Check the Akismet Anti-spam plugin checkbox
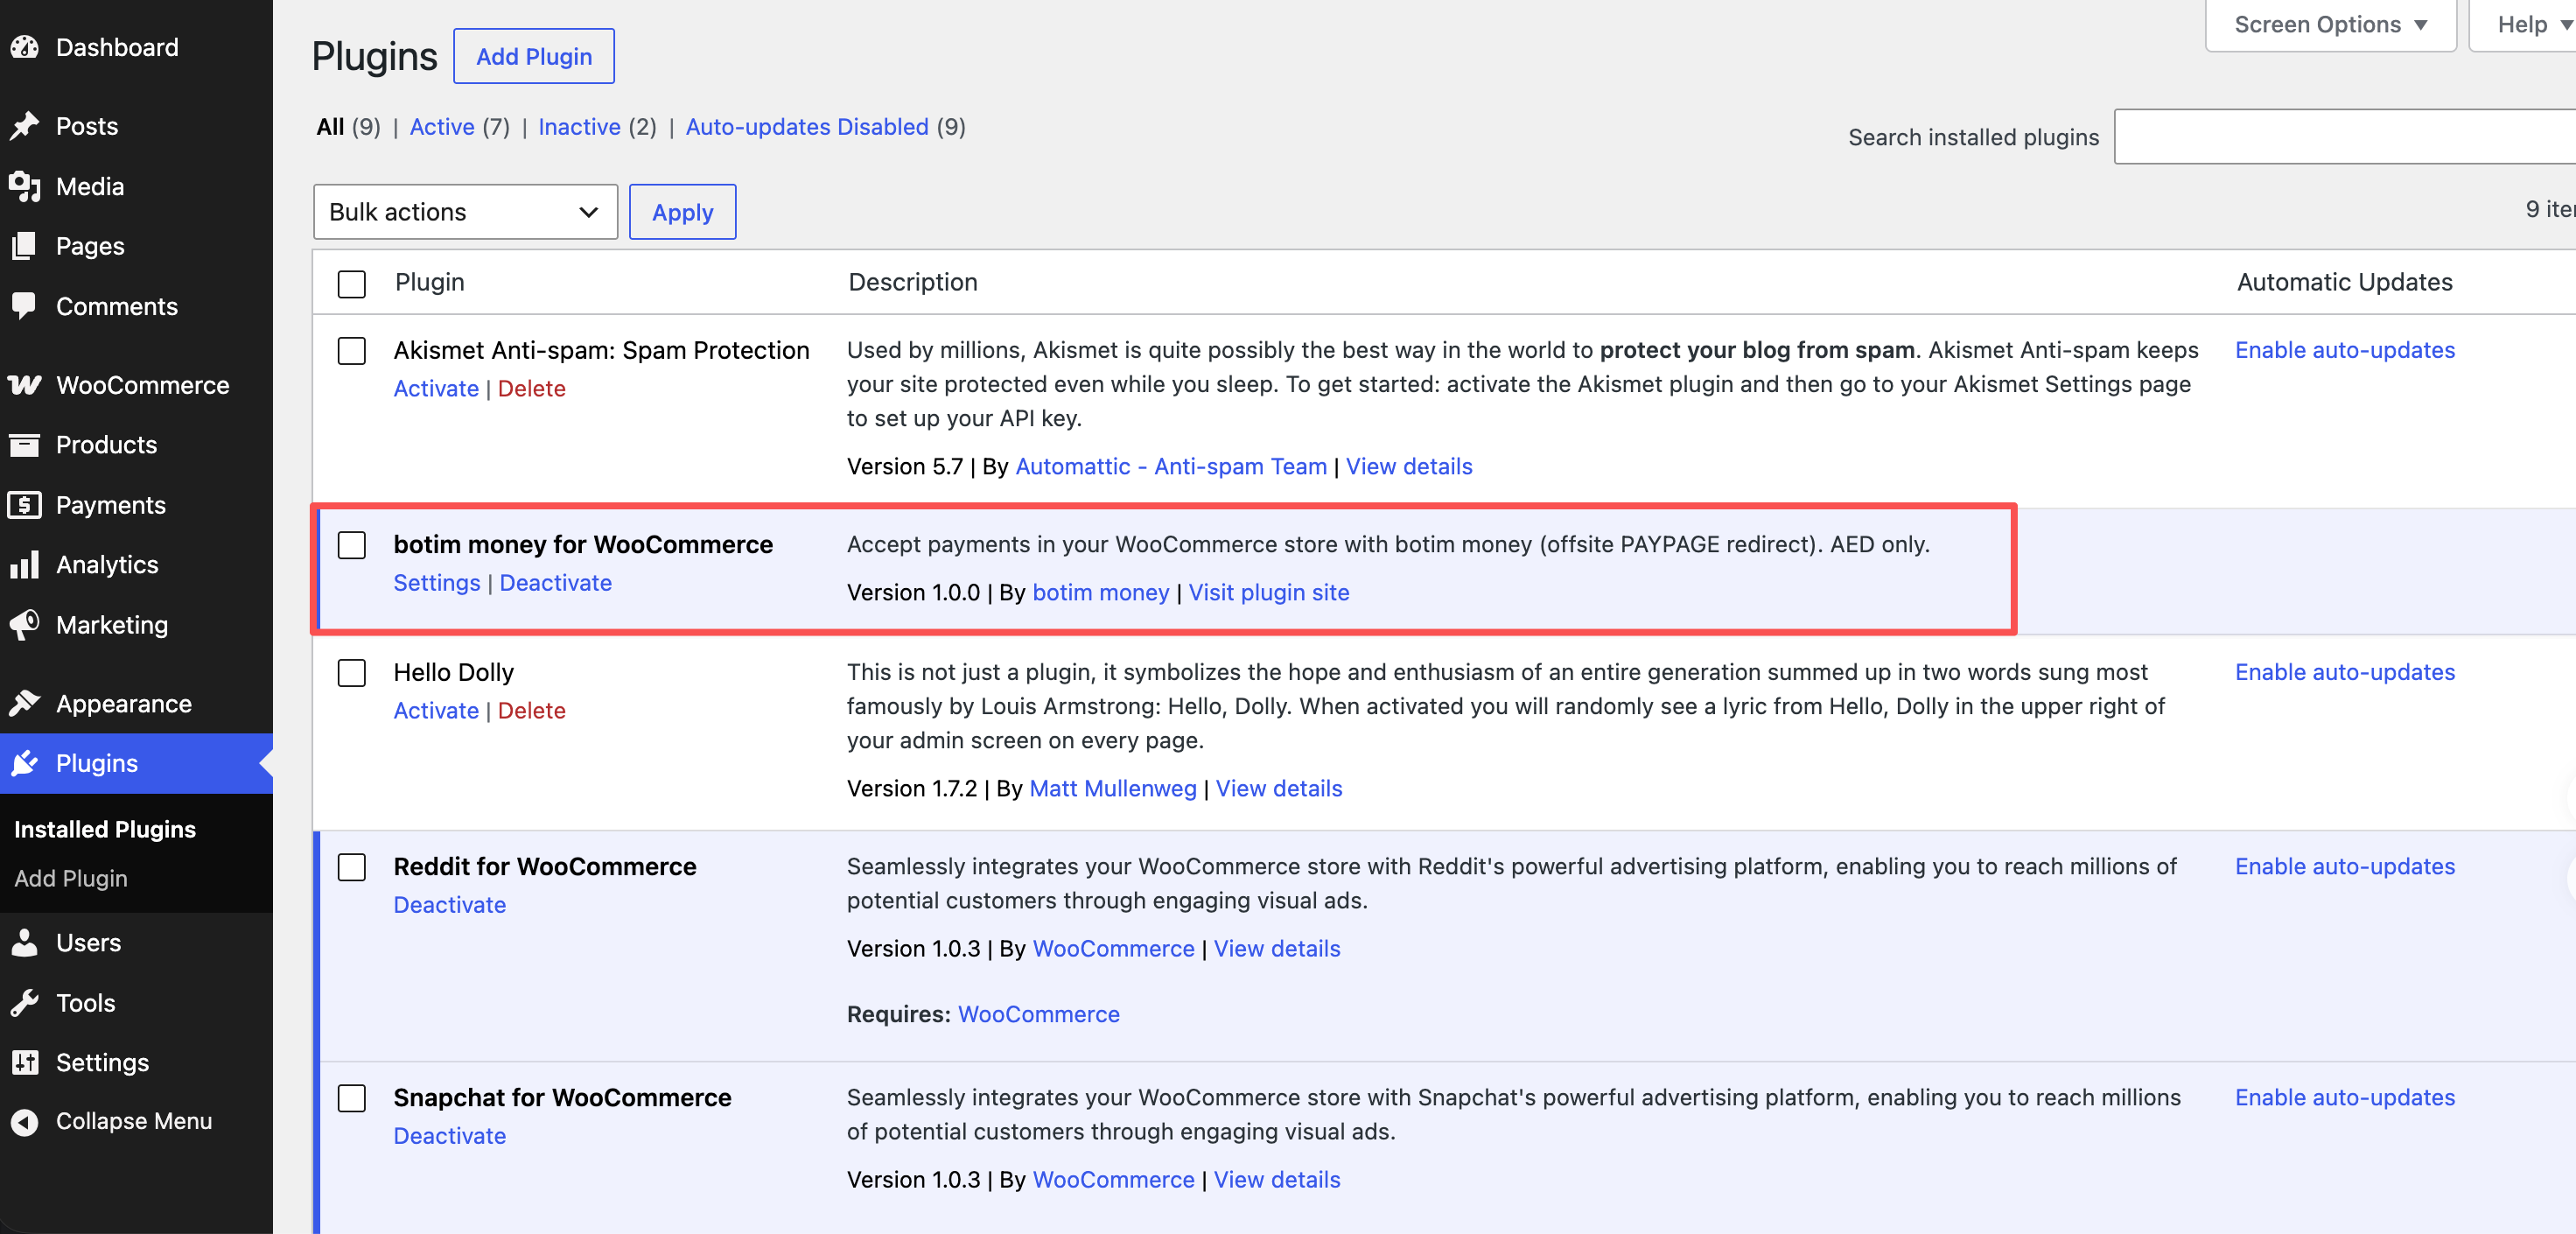The height and width of the screenshot is (1234, 2576). (x=352, y=351)
